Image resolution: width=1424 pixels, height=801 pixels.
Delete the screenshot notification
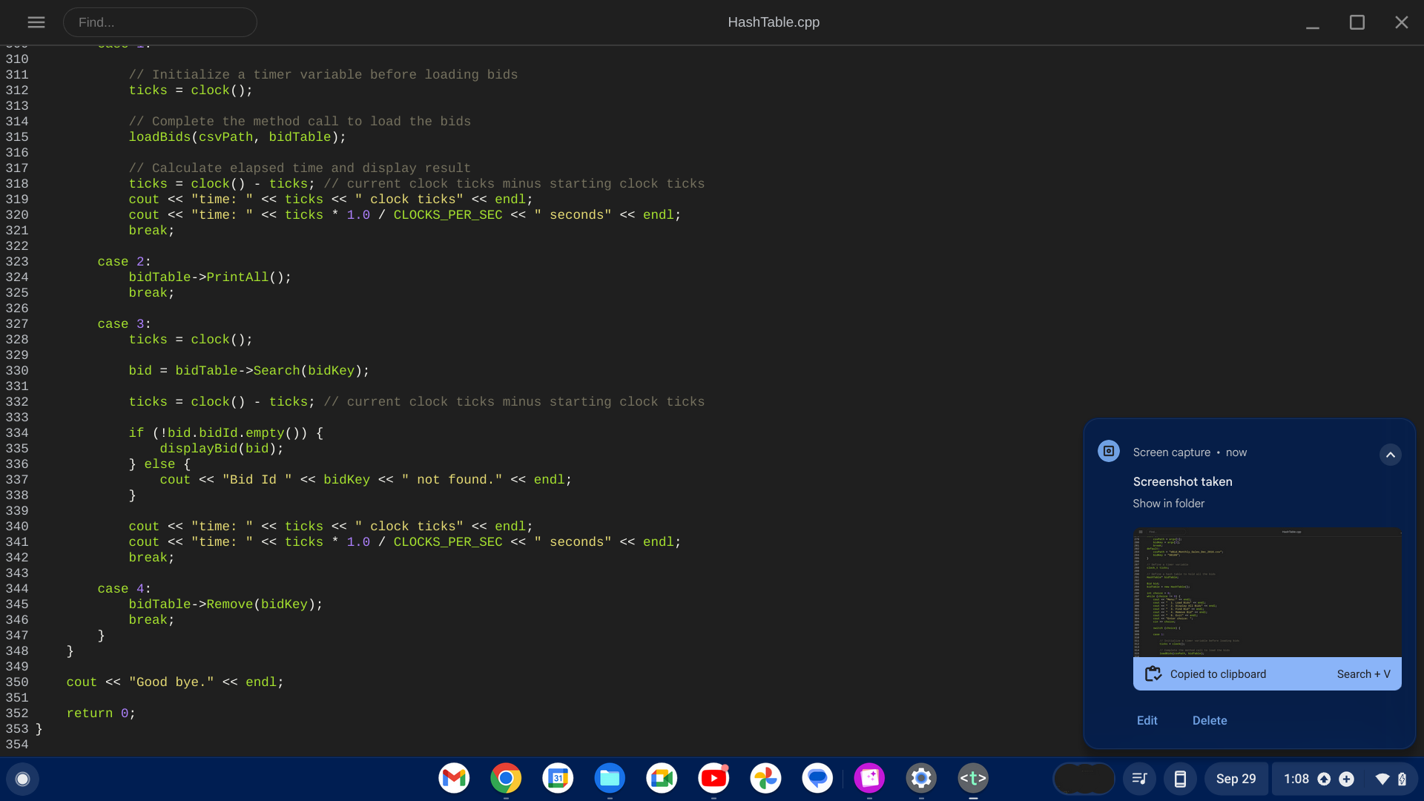tap(1210, 720)
